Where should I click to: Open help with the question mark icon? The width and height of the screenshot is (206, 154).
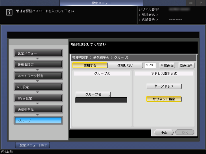(x=201, y=3)
